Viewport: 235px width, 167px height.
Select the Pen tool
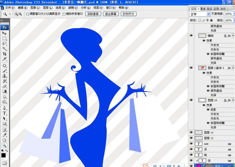click(x=4, y=108)
